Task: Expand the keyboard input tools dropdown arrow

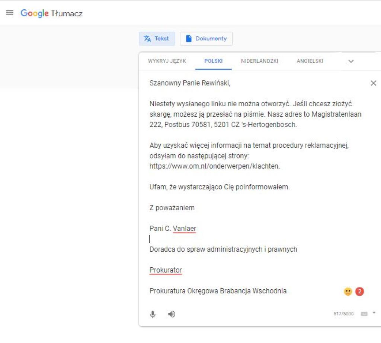Action: click(374, 313)
